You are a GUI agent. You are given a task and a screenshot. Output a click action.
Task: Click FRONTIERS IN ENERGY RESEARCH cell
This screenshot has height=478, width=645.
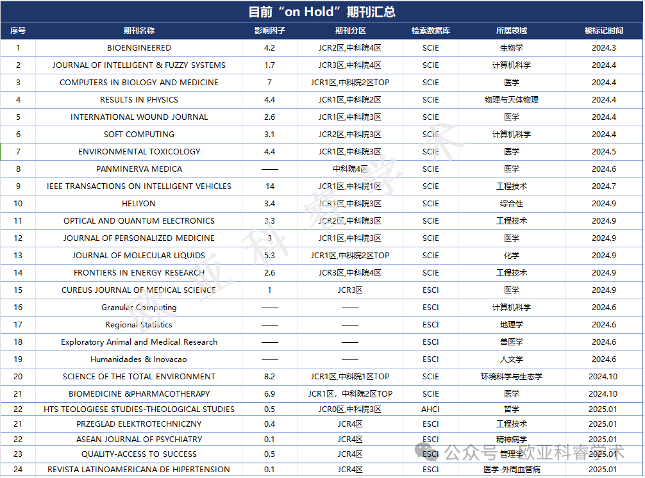139,272
